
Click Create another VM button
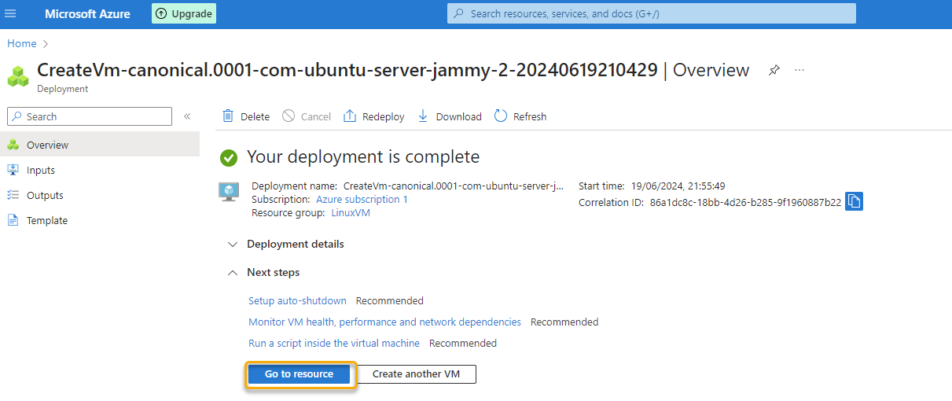pyautogui.click(x=416, y=374)
